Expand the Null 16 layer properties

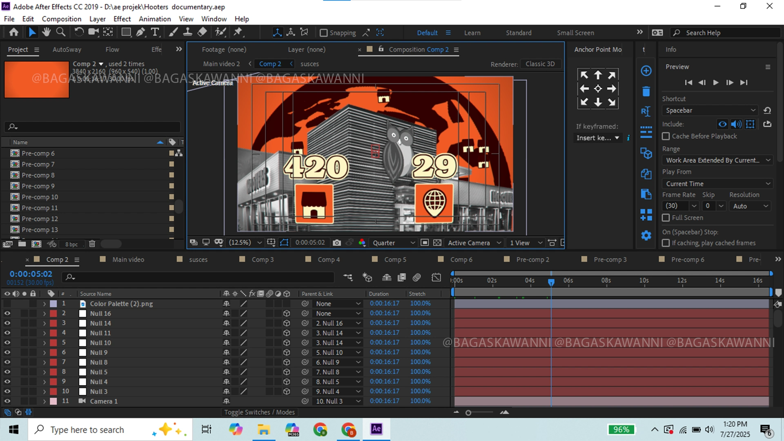coord(45,314)
